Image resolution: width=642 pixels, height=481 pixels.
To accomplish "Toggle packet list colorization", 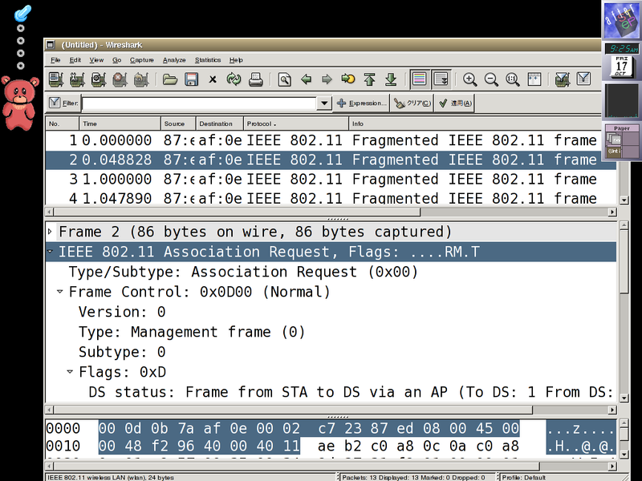I will pos(420,79).
